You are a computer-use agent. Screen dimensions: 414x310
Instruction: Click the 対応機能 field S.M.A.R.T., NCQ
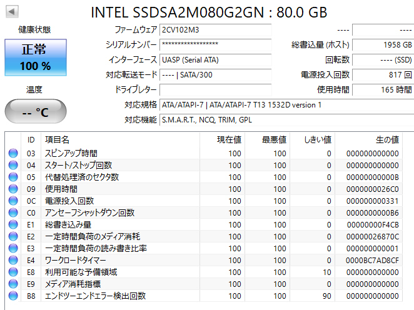tap(287, 120)
